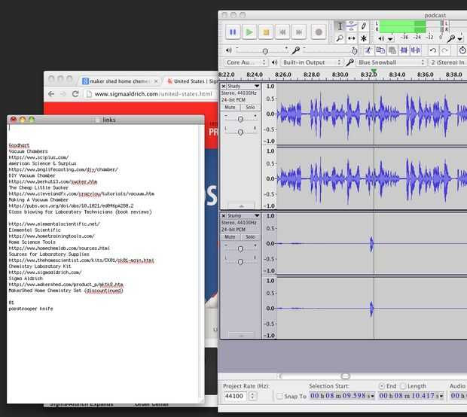467x417 pixels.
Task: Click the green Play button
Action: pyautogui.click(x=249, y=32)
